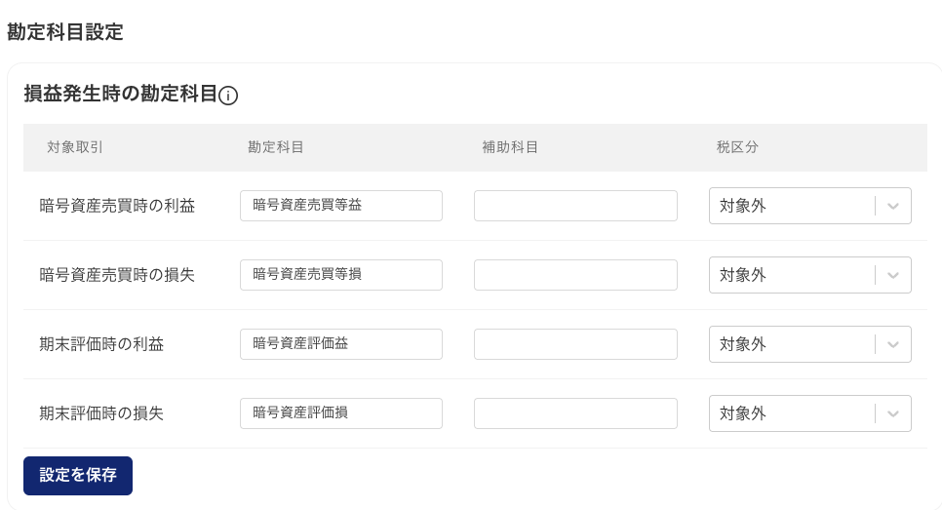Click the 税区分 column header
Screen dimensions: 942x510
(737, 147)
